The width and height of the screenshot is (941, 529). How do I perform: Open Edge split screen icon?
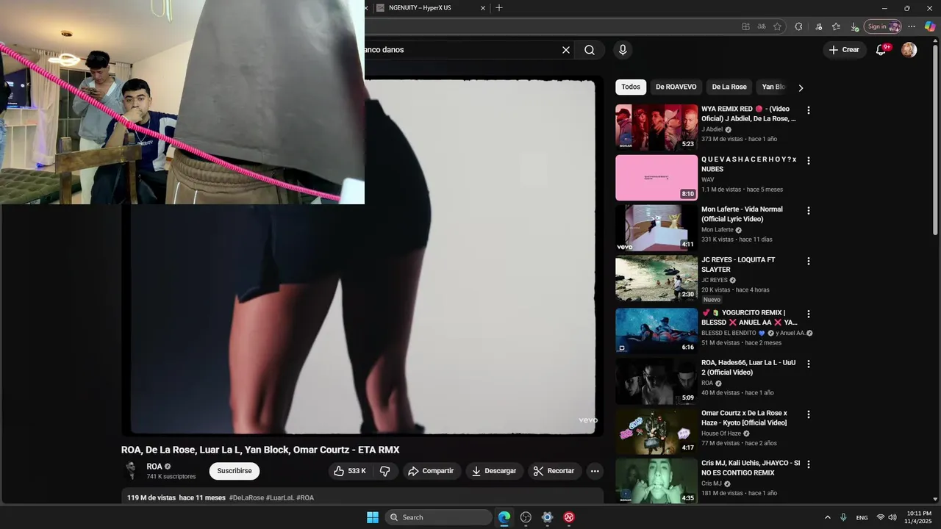click(x=745, y=26)
